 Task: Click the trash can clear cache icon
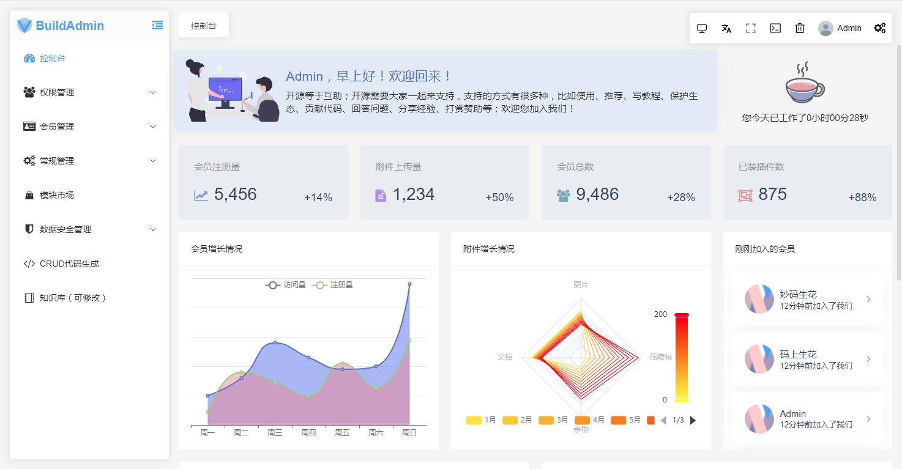pos(800,28)
